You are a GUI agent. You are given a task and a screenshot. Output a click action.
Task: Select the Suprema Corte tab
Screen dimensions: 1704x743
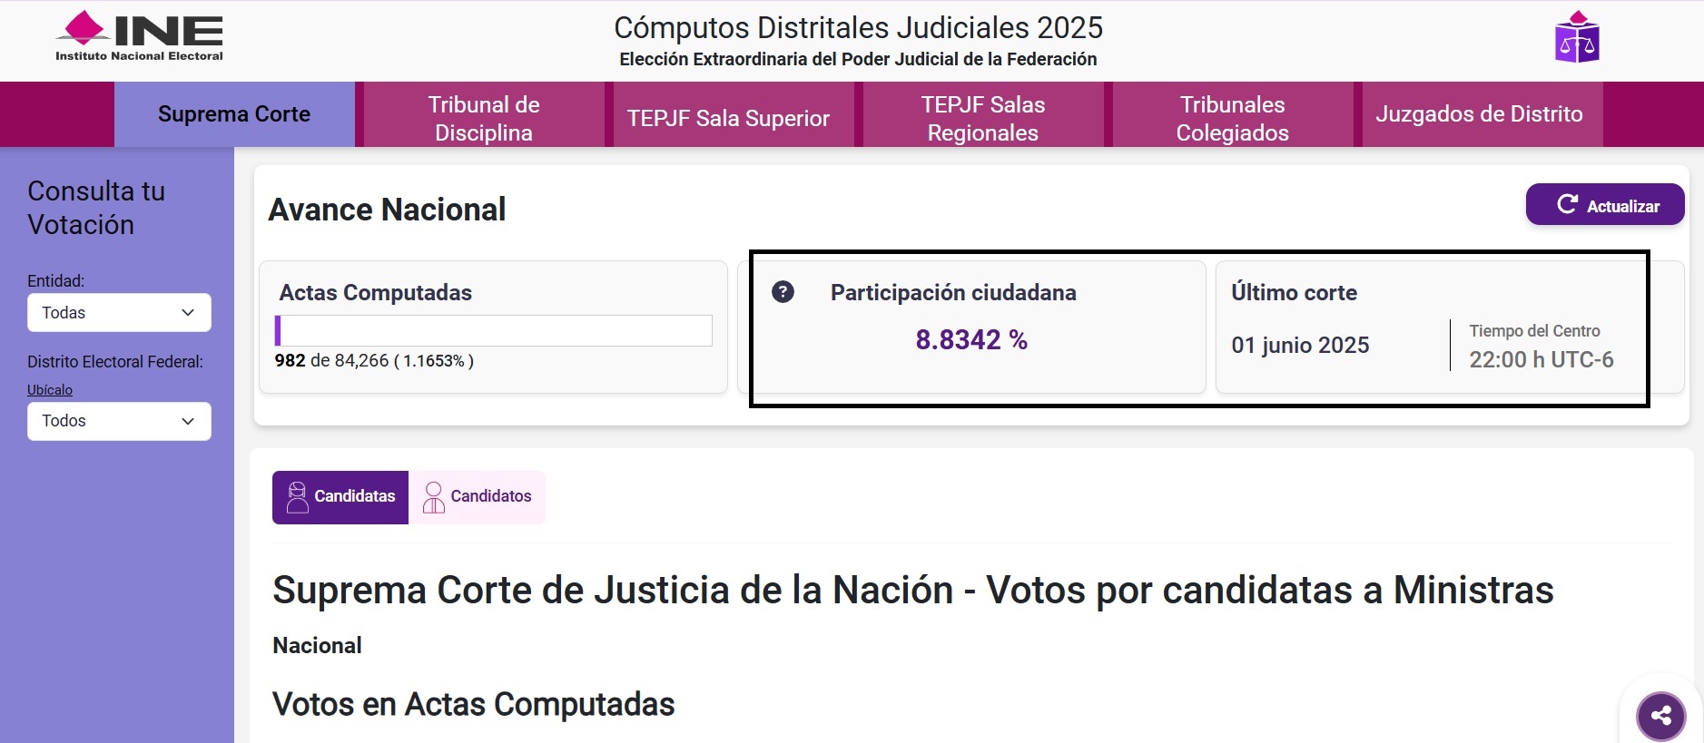234,114
